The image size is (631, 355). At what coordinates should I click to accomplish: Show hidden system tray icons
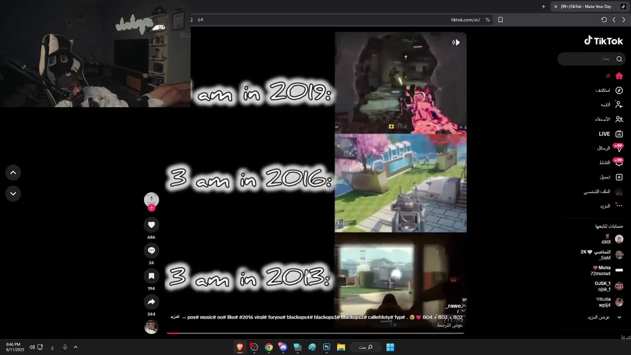point(75,347)
